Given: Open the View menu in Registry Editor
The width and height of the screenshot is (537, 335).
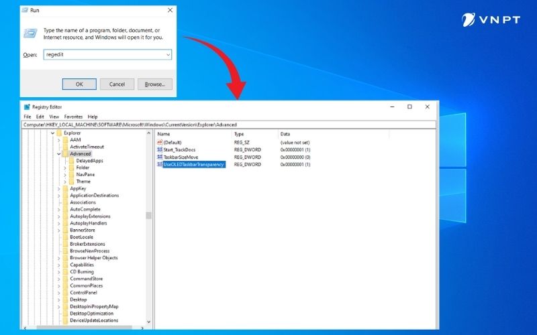Looking at the screenshot, I should pyautogui.click(x=54, y=117).
